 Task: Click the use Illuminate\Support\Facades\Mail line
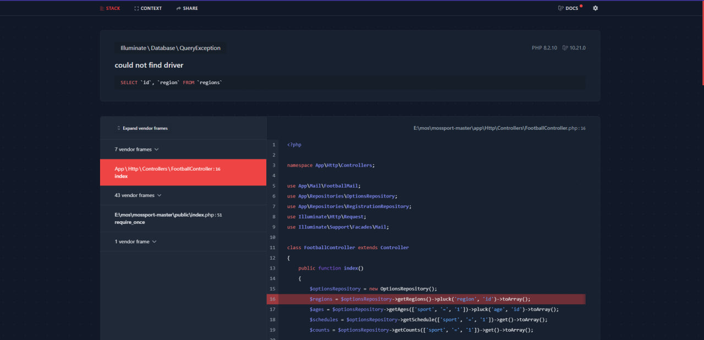[338, 227]
